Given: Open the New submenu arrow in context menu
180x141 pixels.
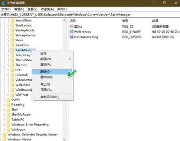Looking at the screenshot, I should [x=69, y=59].
